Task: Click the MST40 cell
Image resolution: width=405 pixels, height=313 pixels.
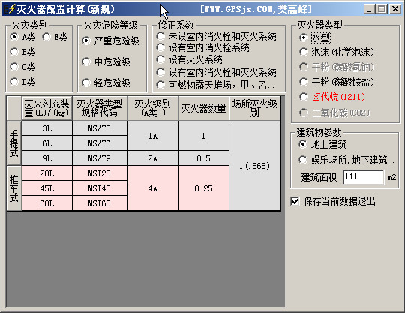Action: tap(100, 188)
